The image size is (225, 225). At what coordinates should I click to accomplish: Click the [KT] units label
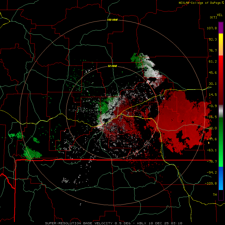click(x=213, y=17)
